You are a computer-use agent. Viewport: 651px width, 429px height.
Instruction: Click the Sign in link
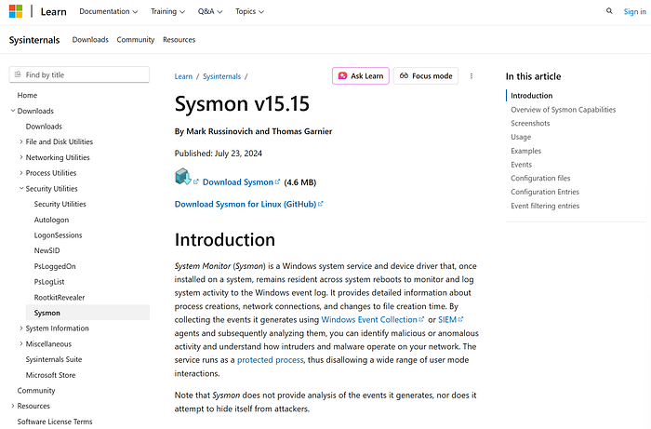point(634,11)
